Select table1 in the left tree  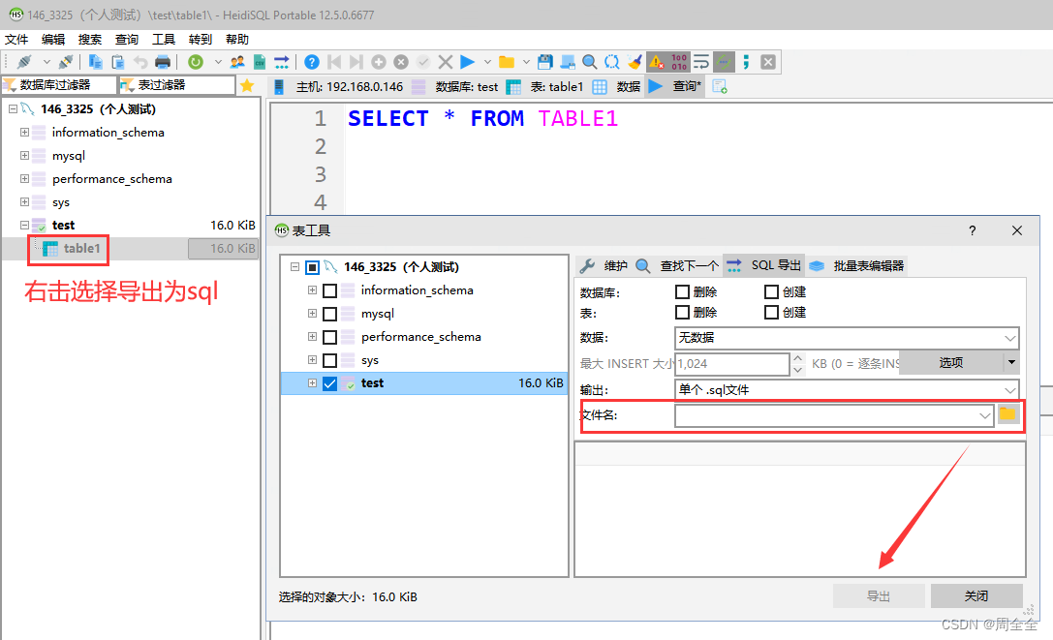pos(82,249)
